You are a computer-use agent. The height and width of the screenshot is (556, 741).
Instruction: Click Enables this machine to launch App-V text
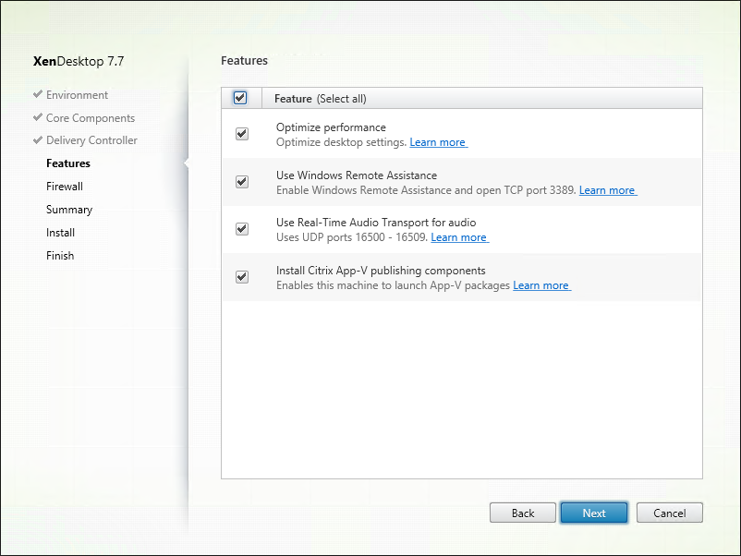point(394,285)
